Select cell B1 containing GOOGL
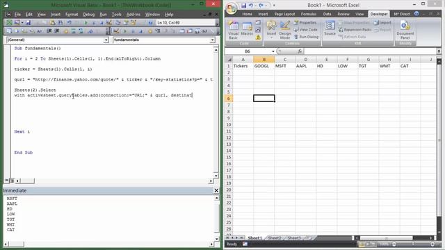This screenshot has height=250, width=445. point(264,66)
